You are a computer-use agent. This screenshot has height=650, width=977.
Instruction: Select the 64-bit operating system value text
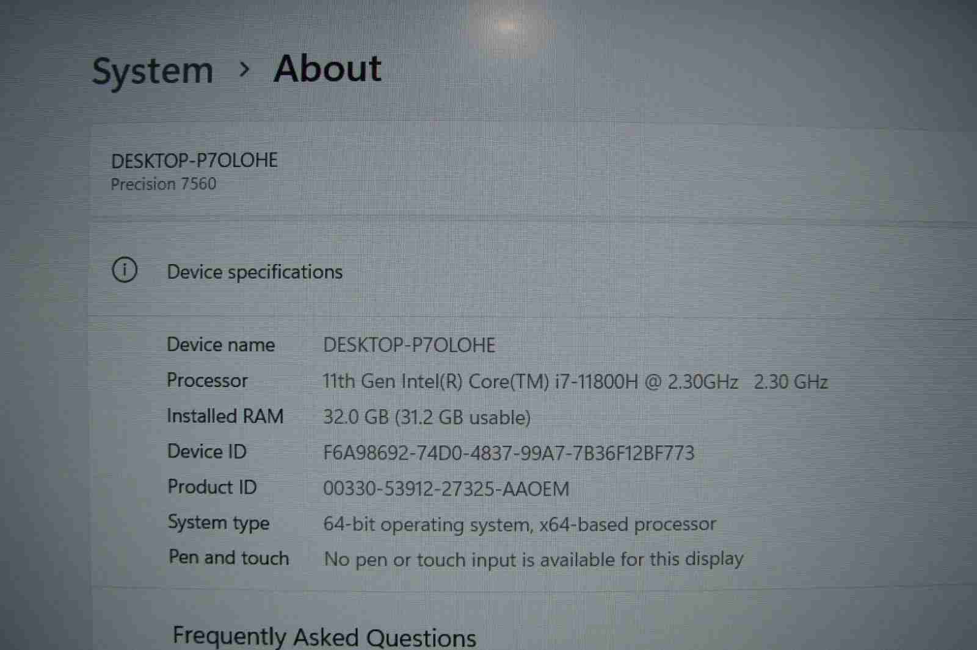click(519, 524)
